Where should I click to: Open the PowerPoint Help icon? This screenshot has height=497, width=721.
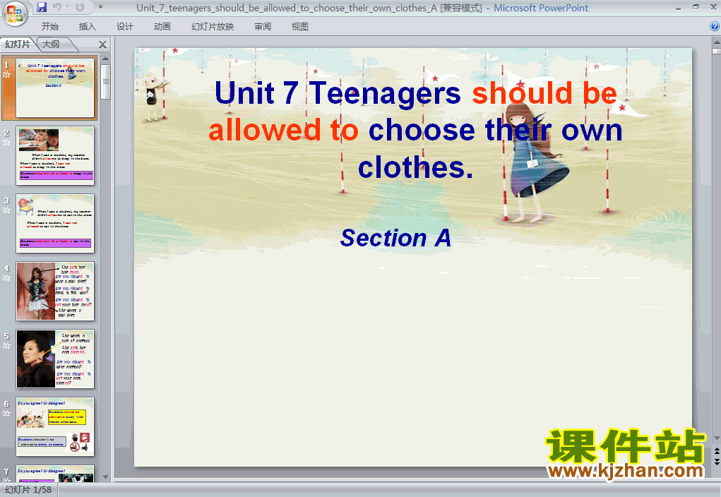[715, 26]
